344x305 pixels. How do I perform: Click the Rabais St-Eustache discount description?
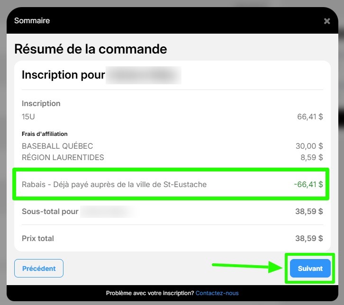coord(114,184)
